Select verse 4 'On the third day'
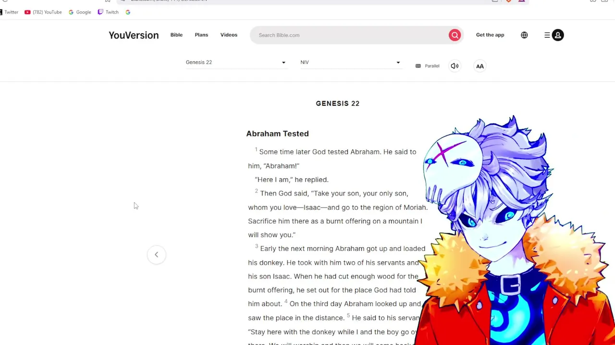The width and height of the screenshot is (615, 345). point(316,304)
